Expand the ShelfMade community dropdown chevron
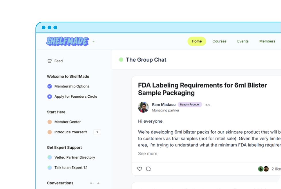The image size is (281, 189). tap(93, 42)
